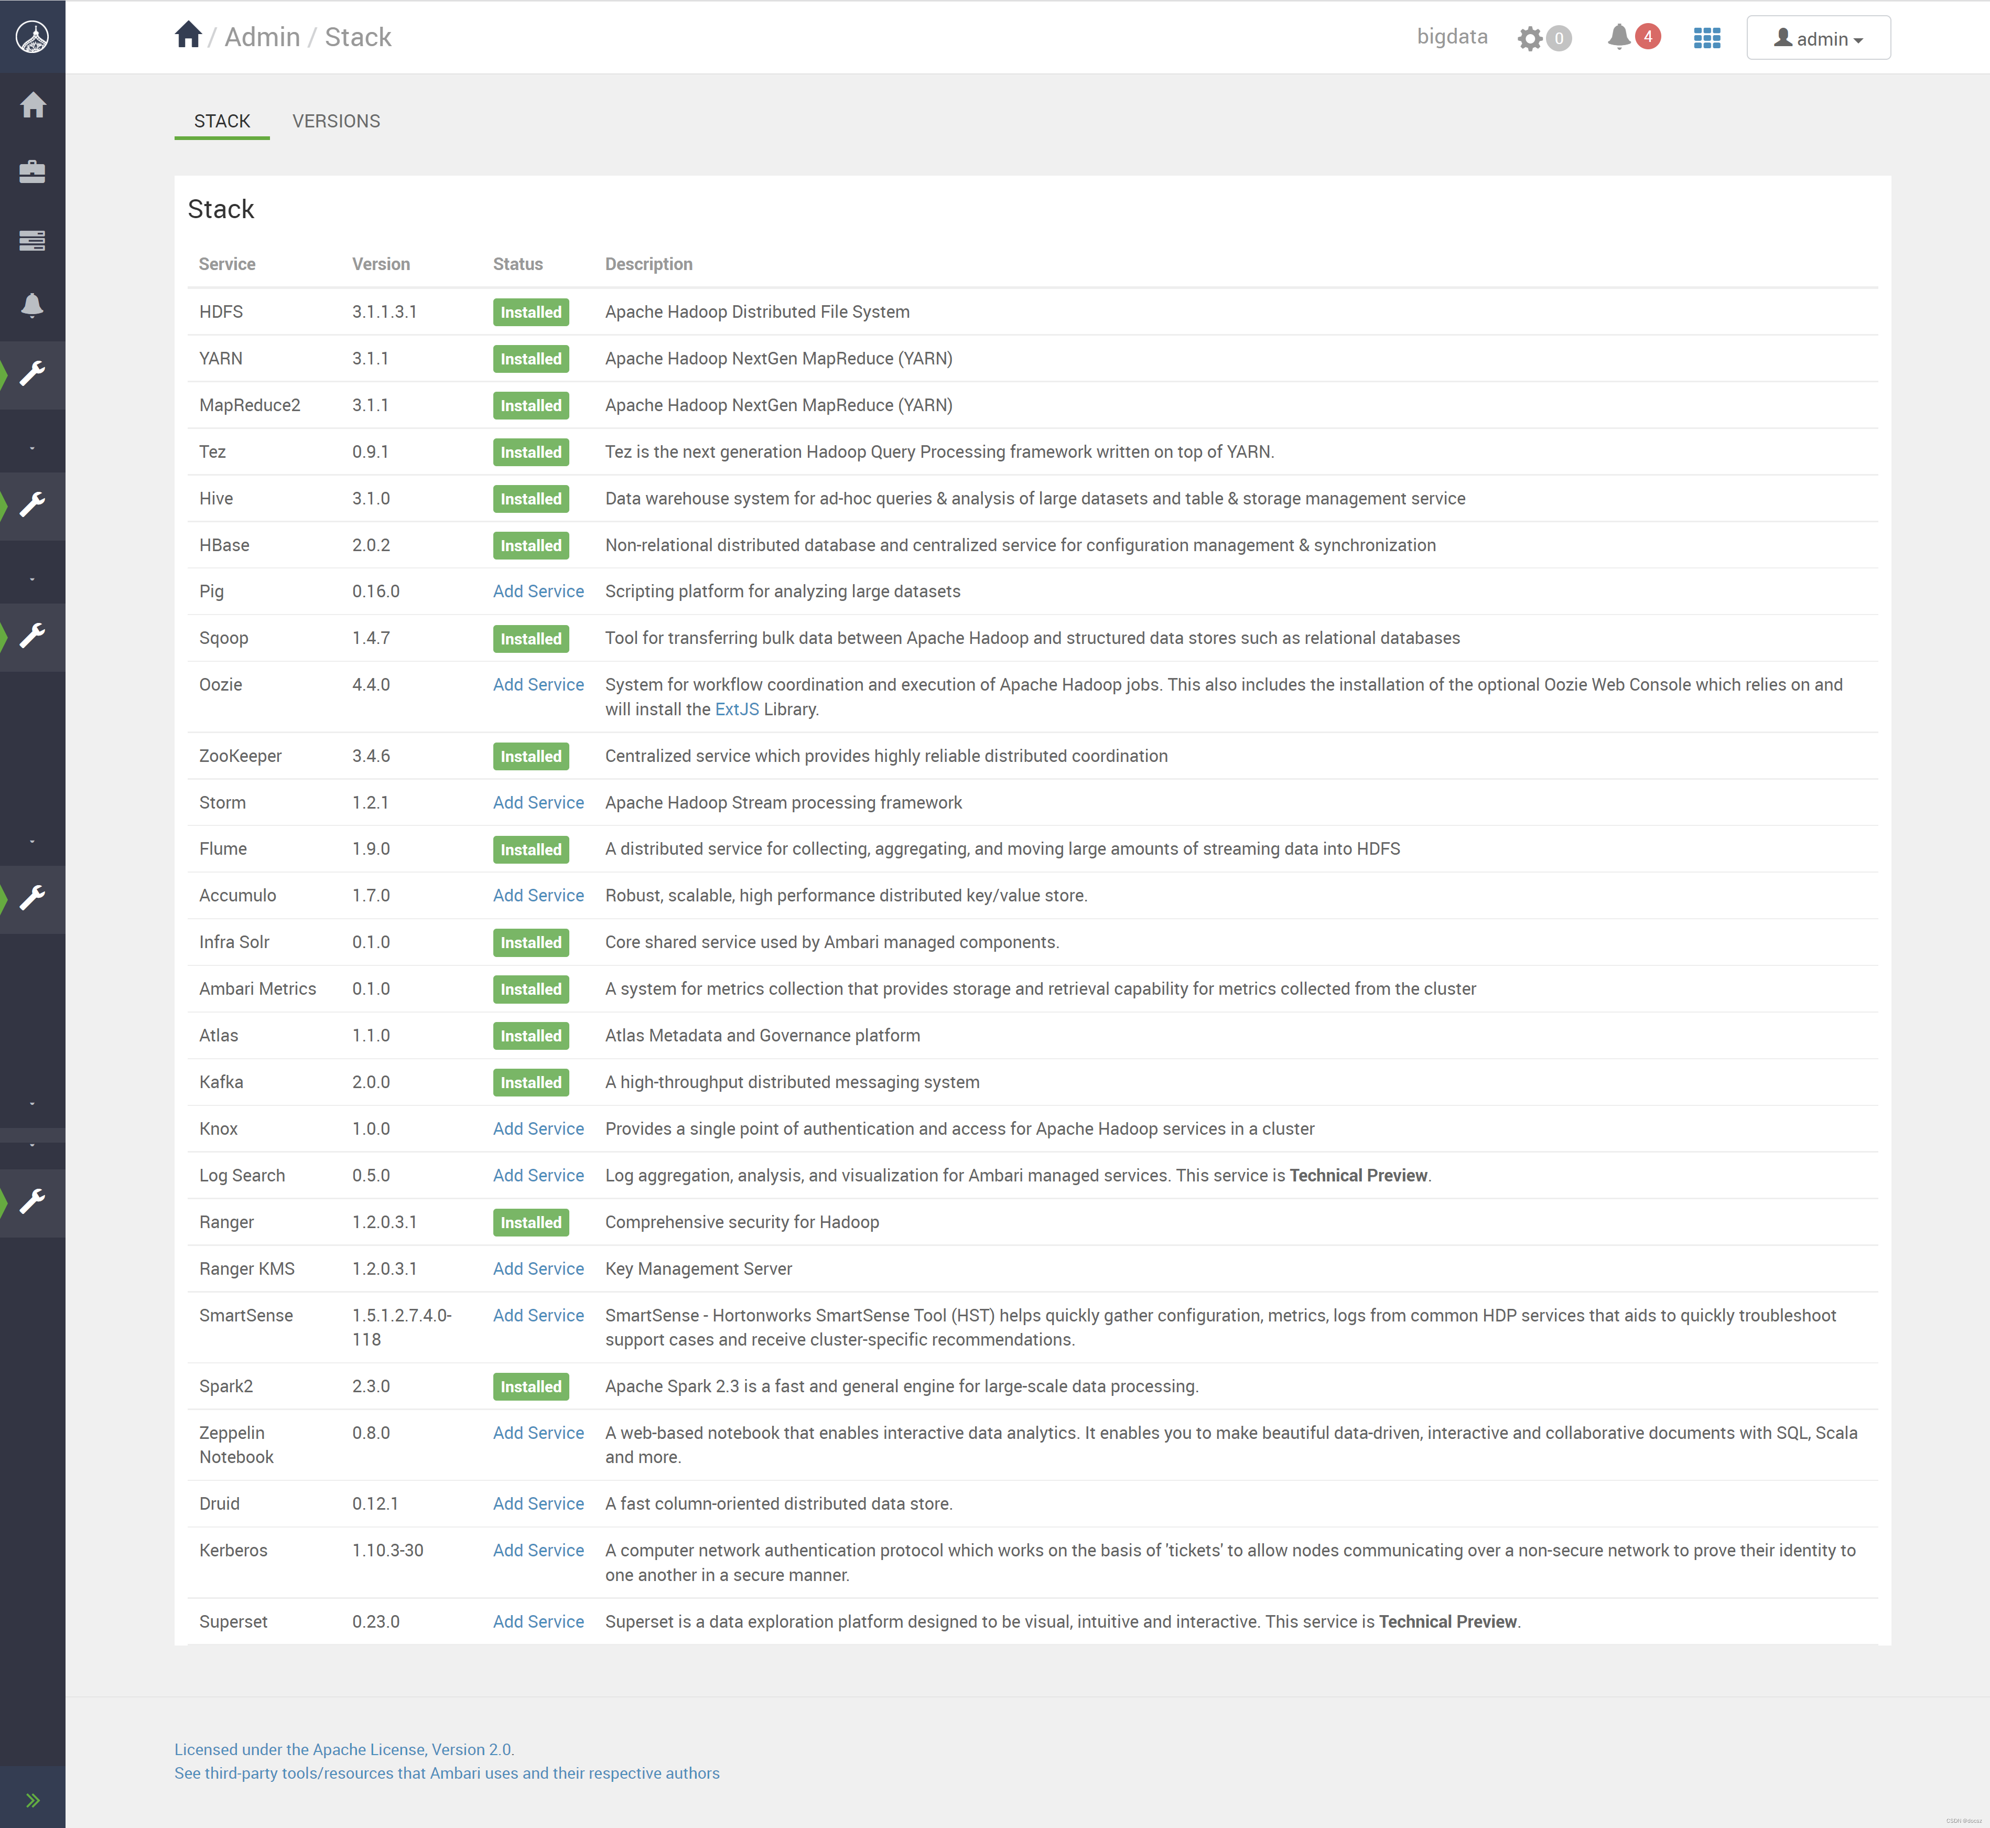Open the Hosts server icon in sidebar
The width and height of the screenshot is (1990, 1828).
point(33,240)
